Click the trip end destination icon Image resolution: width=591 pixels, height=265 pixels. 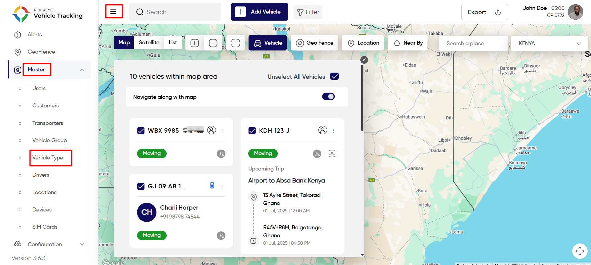pos(253,241)
